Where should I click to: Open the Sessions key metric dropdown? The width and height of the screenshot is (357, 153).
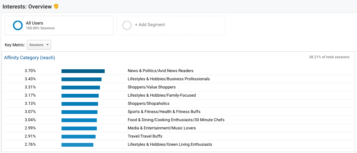(x=39, y=45)
